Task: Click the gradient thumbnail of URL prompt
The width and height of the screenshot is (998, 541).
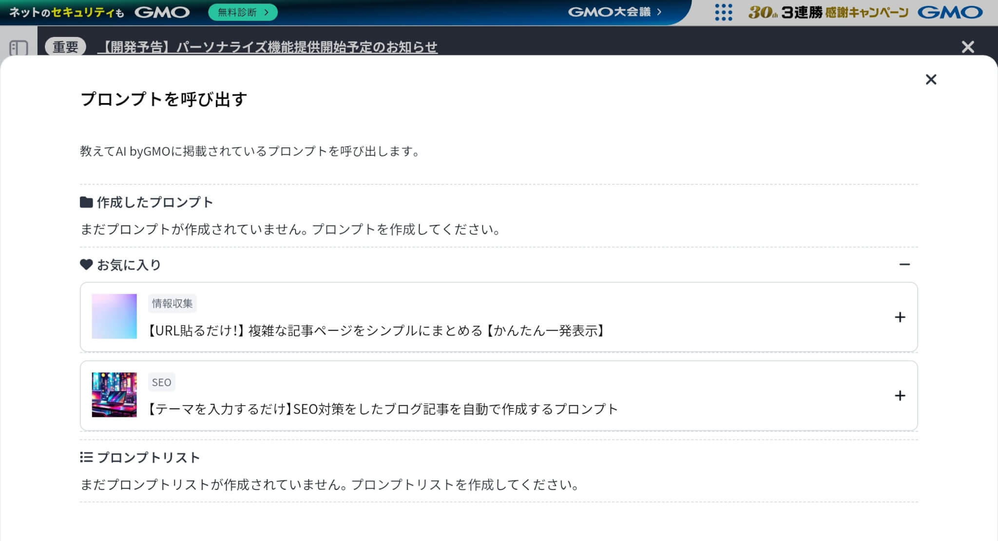Action: point(114,316)
